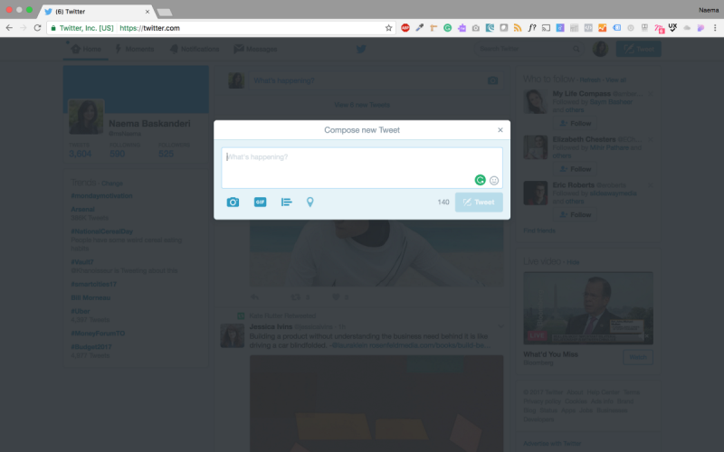Open the emoji picker in compose box
724x452 pixels.
(x=494, y=180)
